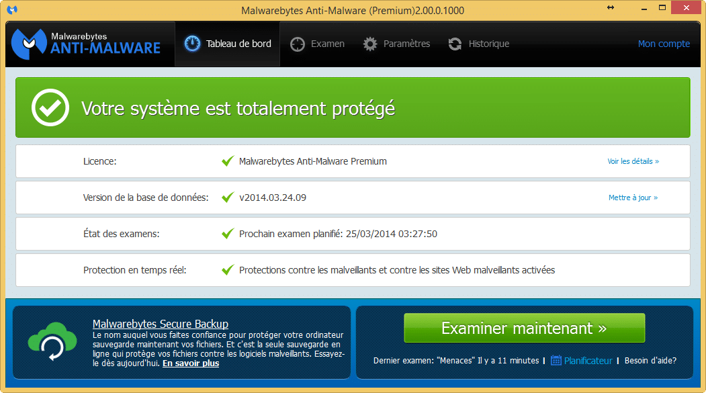Open the Paramètres tab
706x393 pixels.
[x=397, y=44]
